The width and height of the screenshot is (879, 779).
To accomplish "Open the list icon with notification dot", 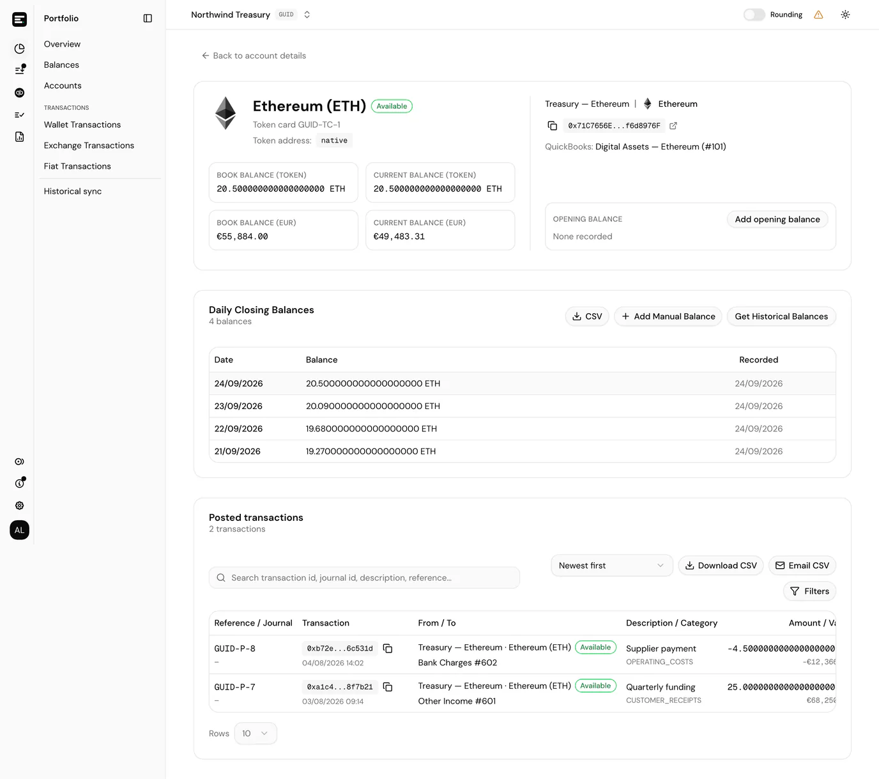I will [20, 70].
